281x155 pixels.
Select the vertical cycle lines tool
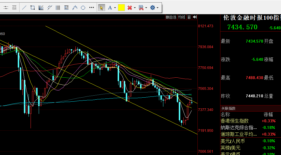click(x=58, y=8)
